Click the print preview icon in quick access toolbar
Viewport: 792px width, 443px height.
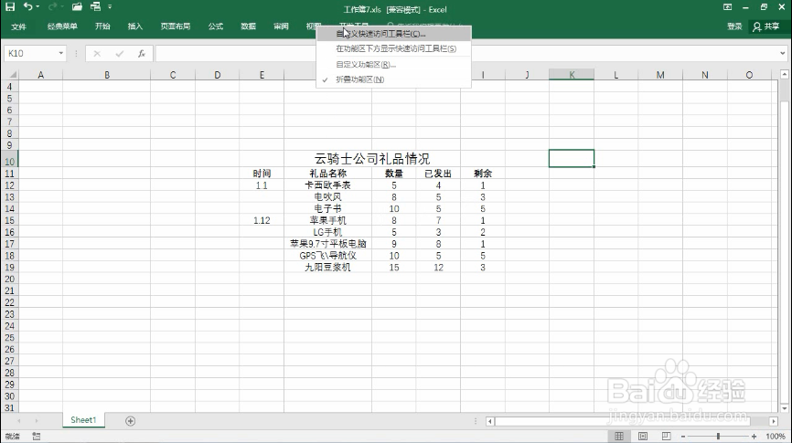(95, 6)
